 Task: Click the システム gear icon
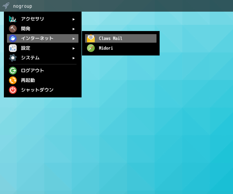point(13,58)
